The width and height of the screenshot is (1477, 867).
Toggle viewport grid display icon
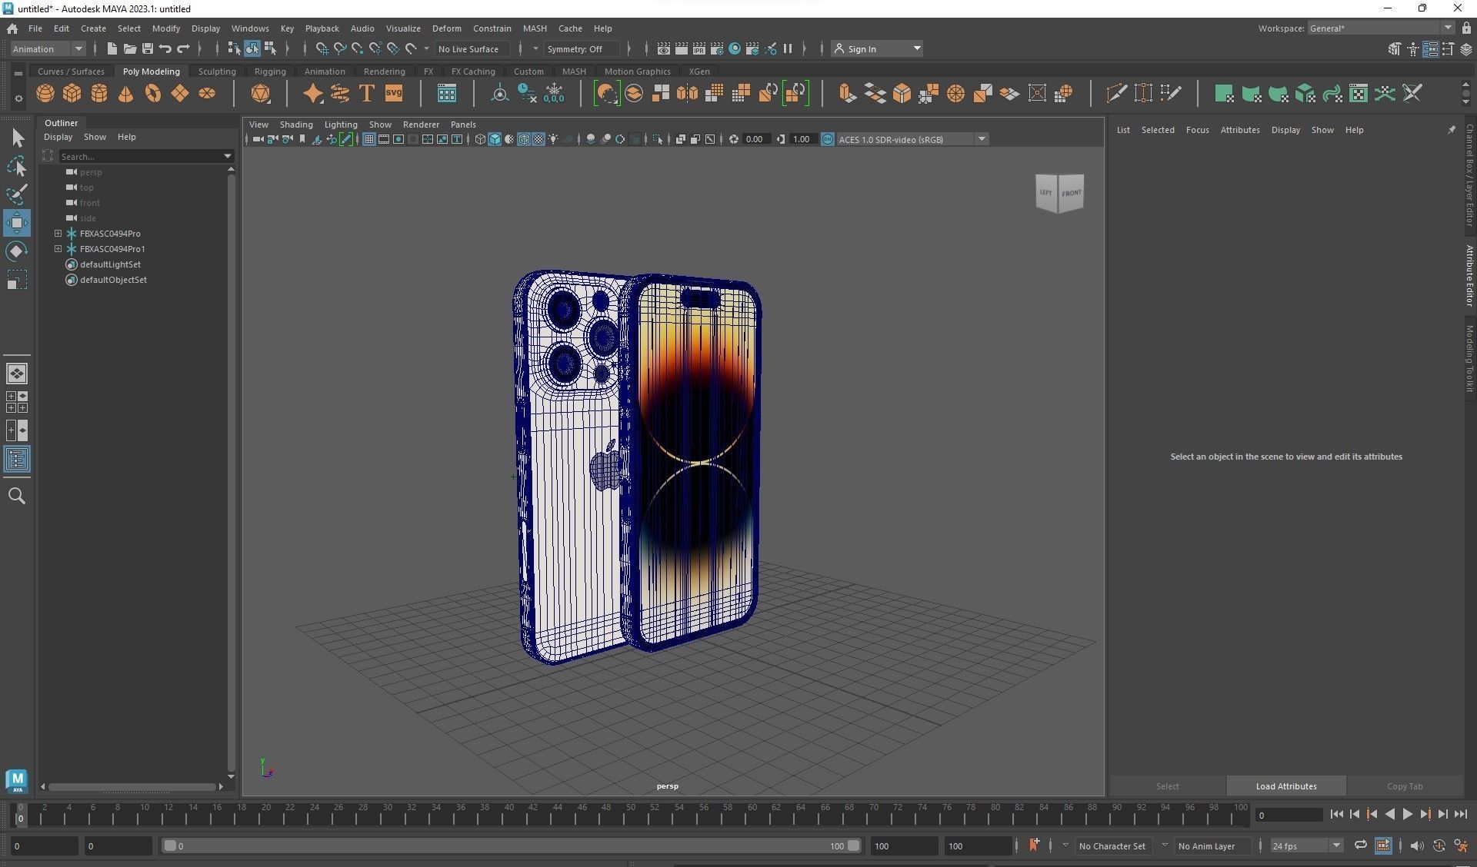369,140
